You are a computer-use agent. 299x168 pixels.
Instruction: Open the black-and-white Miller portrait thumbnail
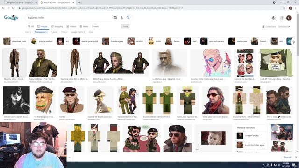tap(16, 100)
